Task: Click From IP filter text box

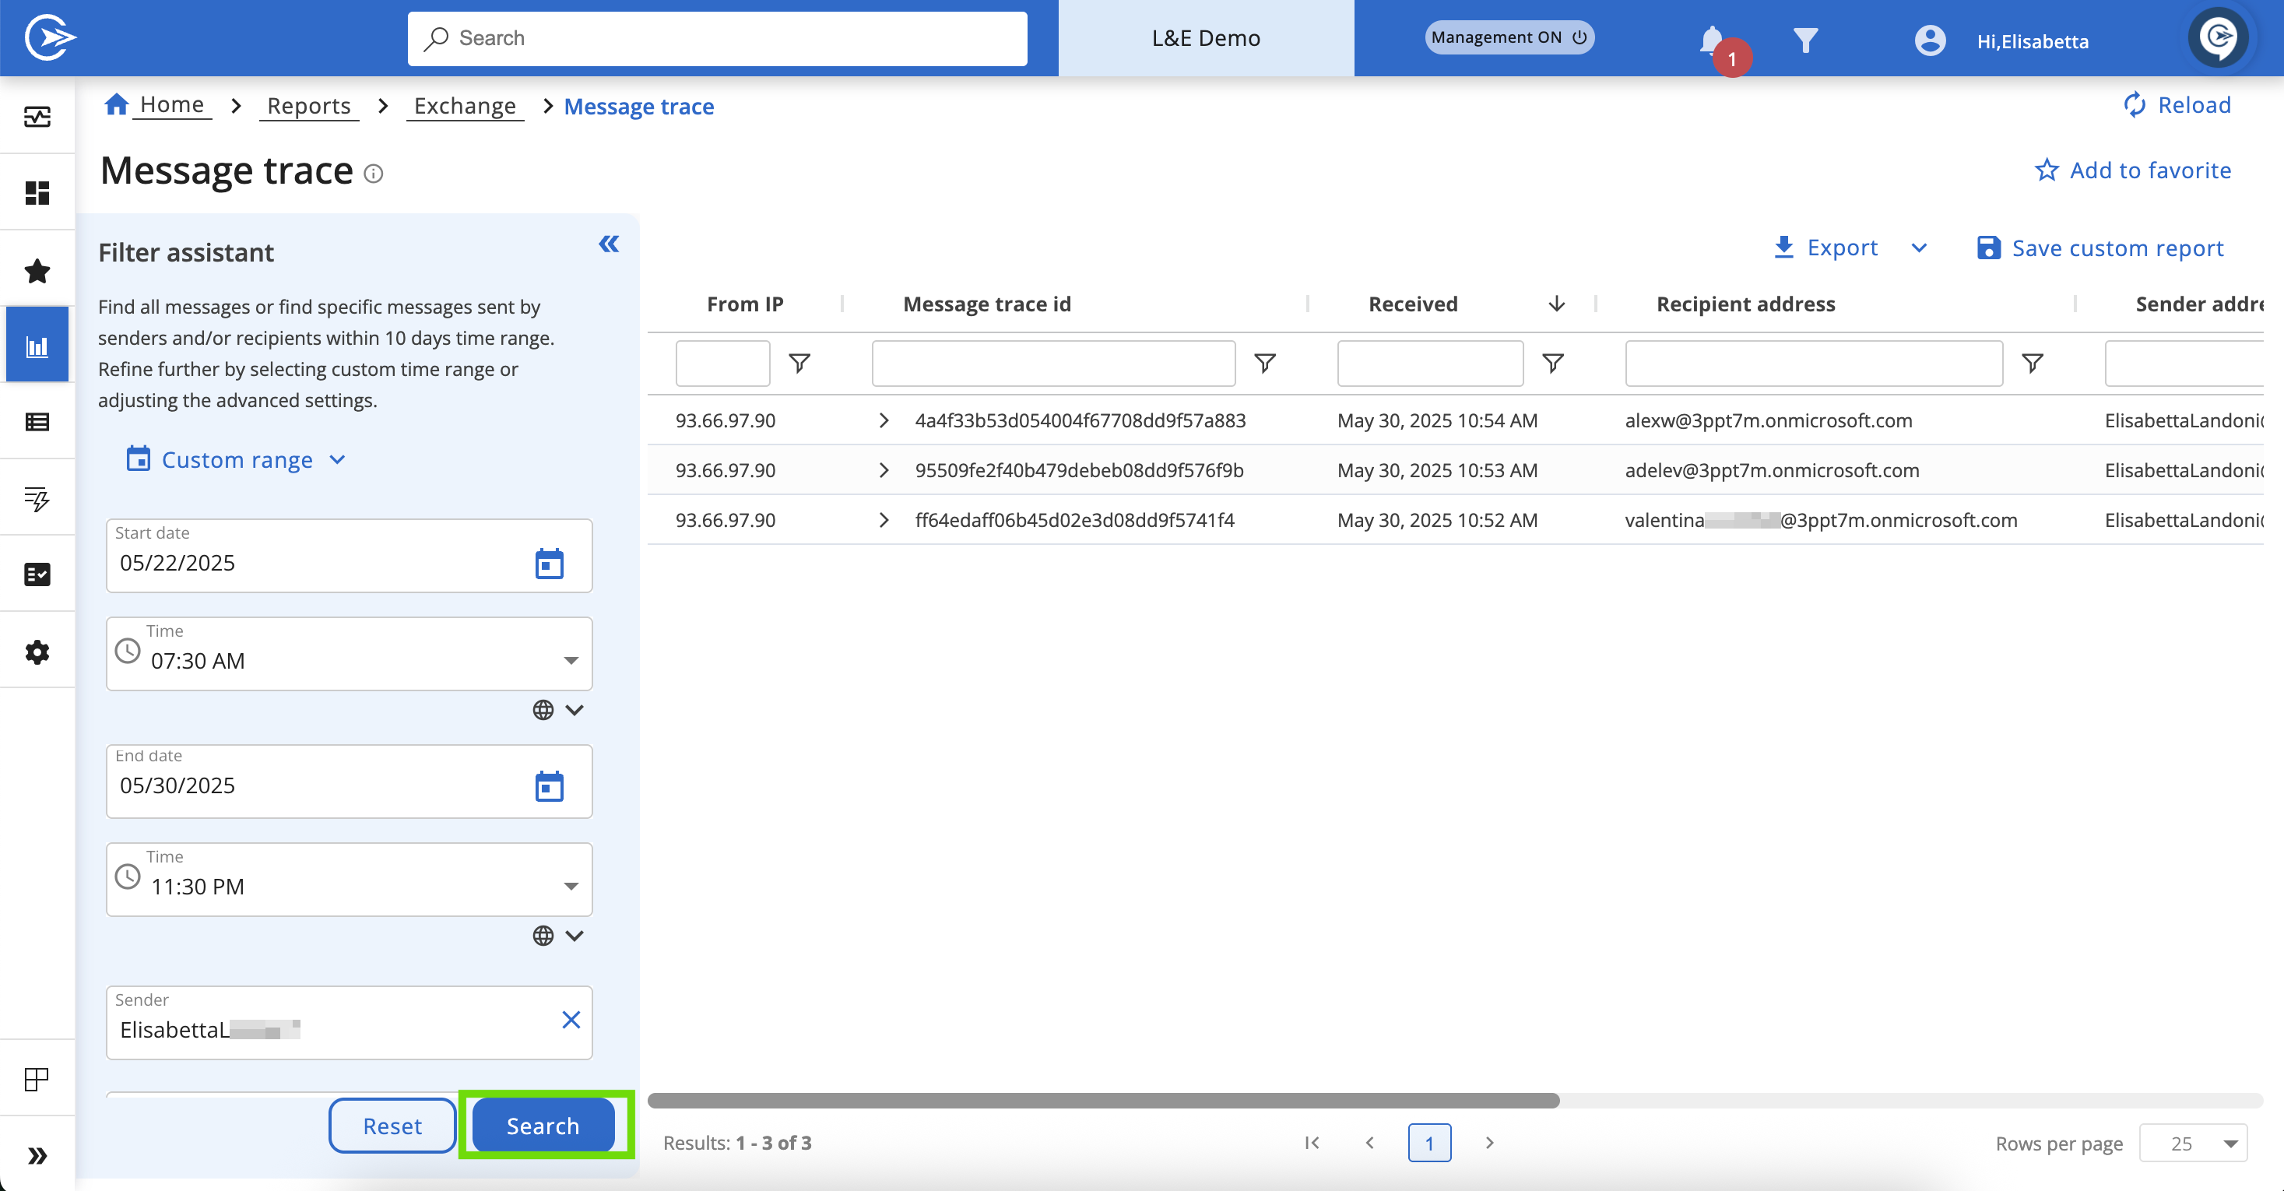Action: [722, 363]
